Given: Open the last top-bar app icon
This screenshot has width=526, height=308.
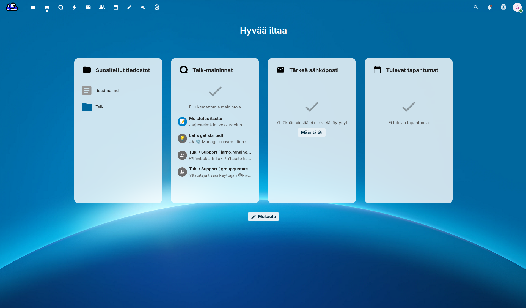Looking at the screenshot, I should point(157,7).
